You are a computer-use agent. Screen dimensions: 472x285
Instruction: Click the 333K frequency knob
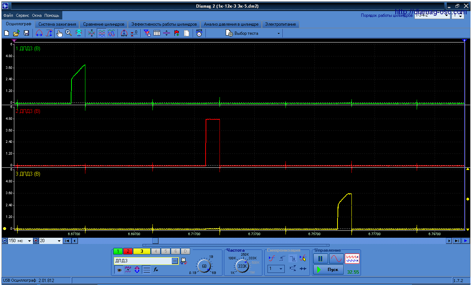242,266
